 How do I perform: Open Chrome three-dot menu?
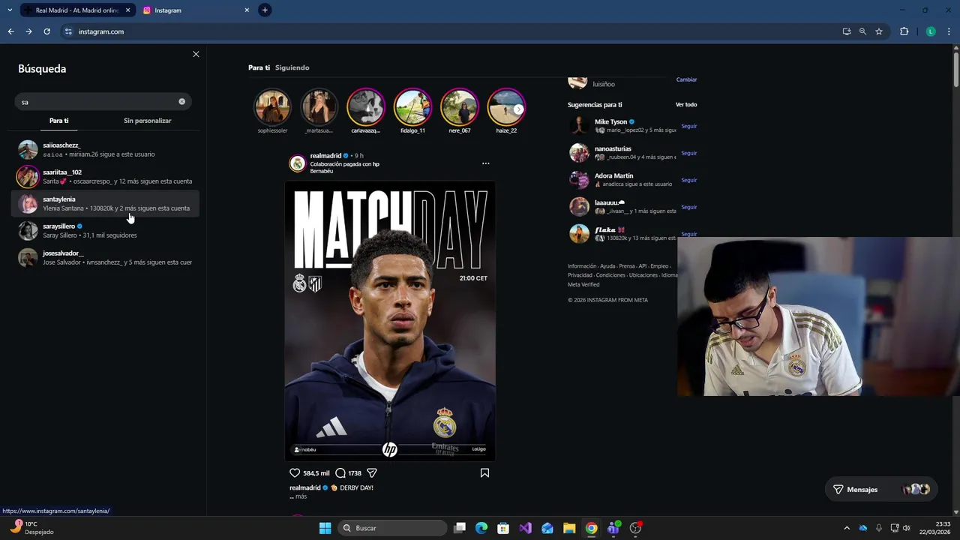(949, 31)
